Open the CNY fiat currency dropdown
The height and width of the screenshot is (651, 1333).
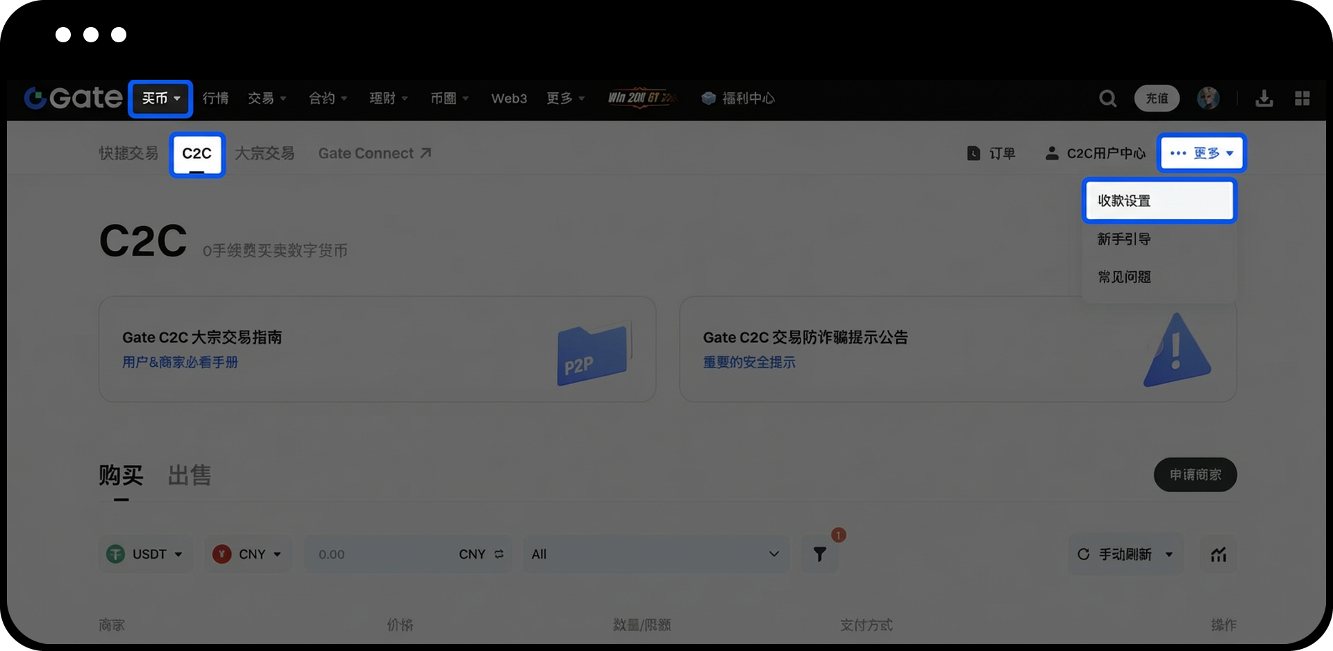click(248, 554)
